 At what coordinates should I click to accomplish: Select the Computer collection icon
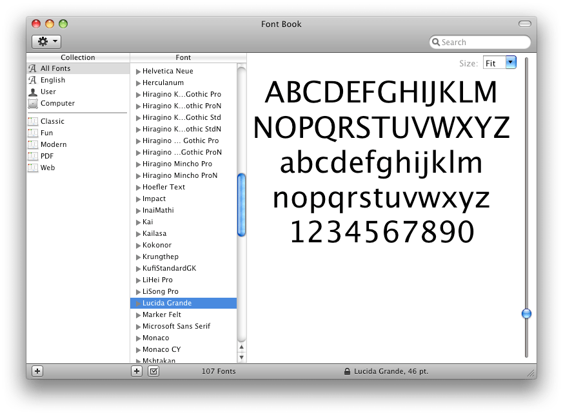(x=33, y=103)
